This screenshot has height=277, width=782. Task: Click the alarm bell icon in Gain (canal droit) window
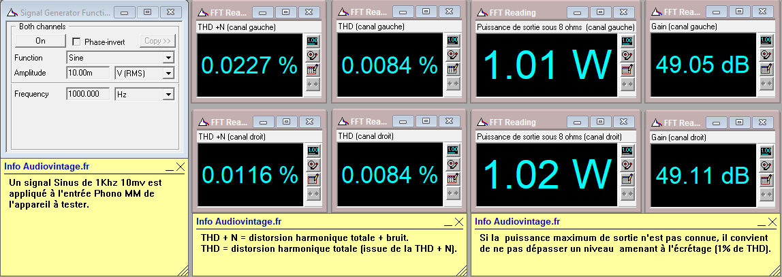pos(766,165)
